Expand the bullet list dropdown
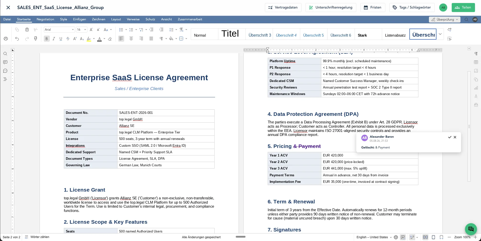 [x=126, y=30]
